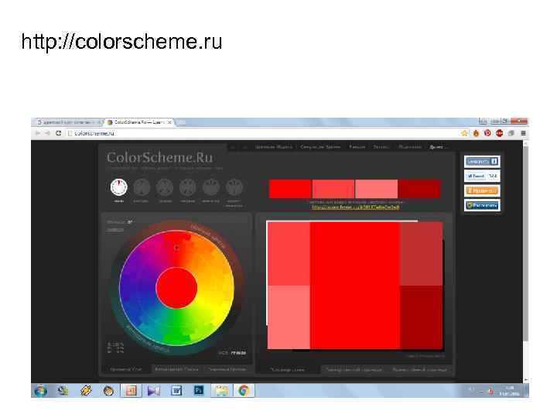Screen dimensions: 557x418
Task: Click the blue VK like button
Action: pos(482,162)
